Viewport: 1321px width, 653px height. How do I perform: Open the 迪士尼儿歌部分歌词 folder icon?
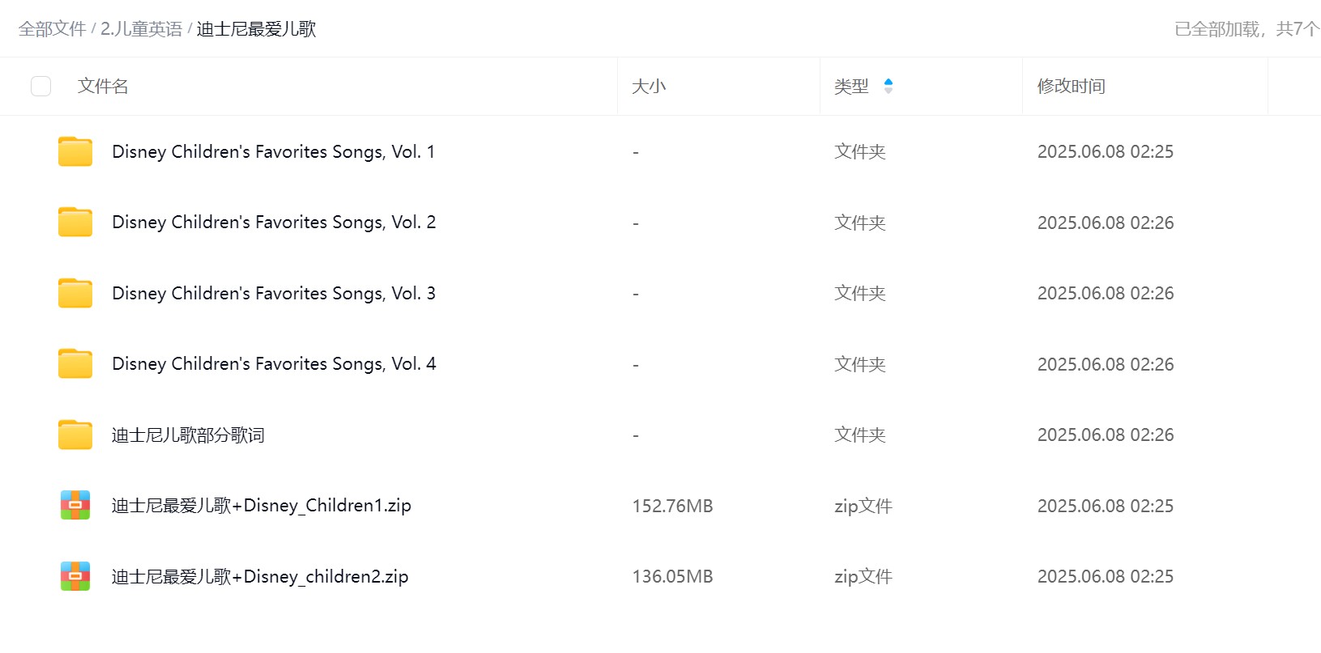tap(75, 435)
